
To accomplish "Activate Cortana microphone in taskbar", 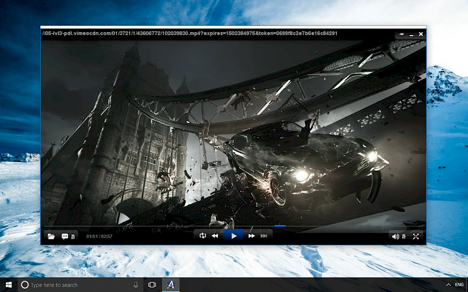I will 136,285.
